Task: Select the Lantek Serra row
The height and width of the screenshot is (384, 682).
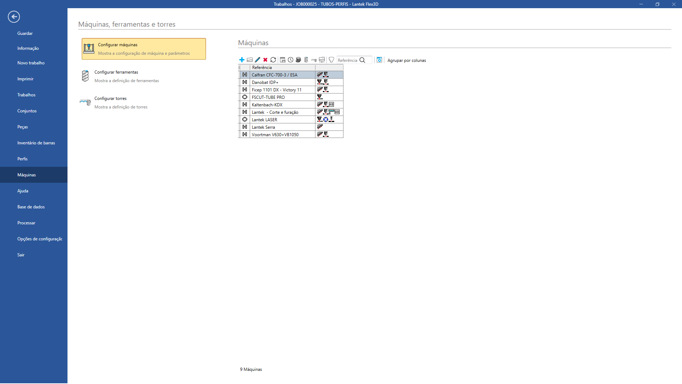Action: [291, 127]
